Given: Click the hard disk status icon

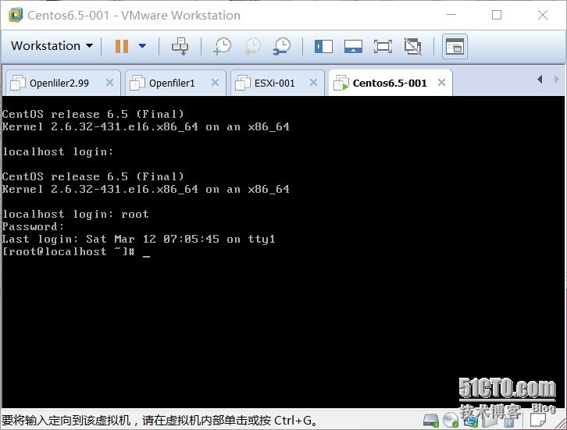Looking at the screenshot, I should (x=430, y=420).
